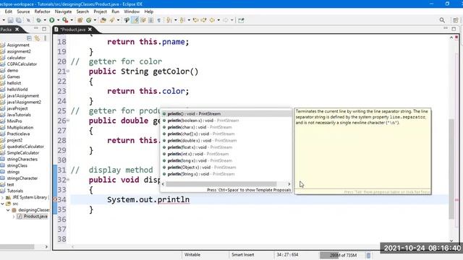Click the Forward navigation arrow
The width and height of the screenshot is (463, 260).
pyautogui.click(x=226, y=20)
